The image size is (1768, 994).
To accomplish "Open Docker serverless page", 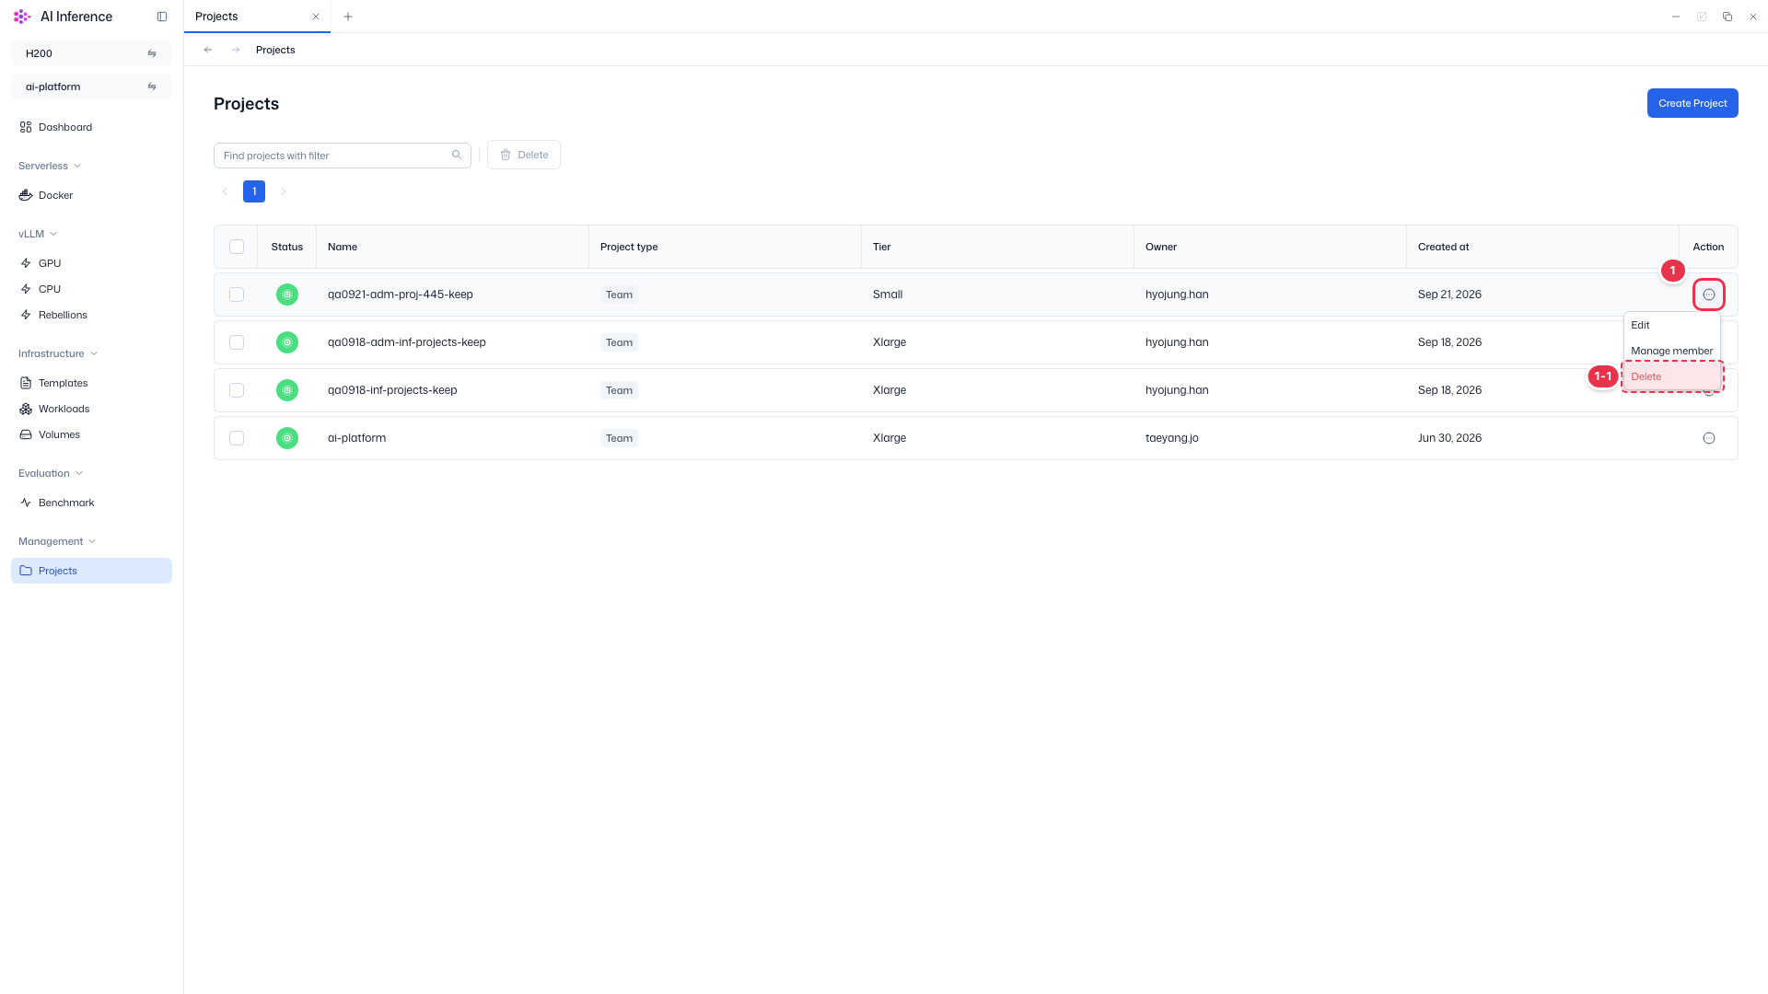I will coord(91,195).
